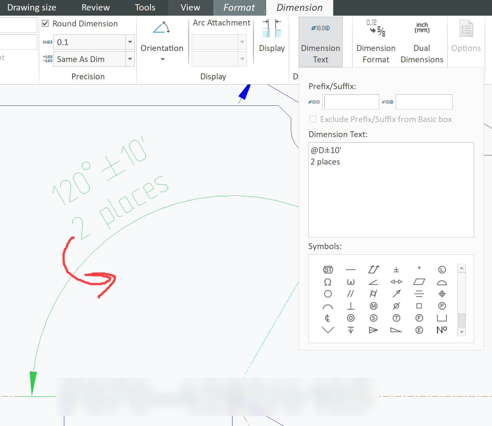Image resolution: width=492 pixels, height=426 pixels.
Task: Insert the centerline symbol
Action: pos(328,318)
